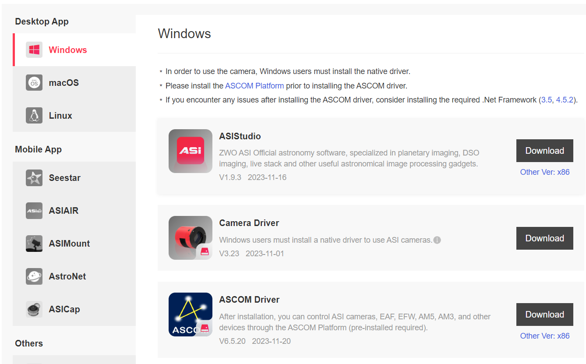Click the ASCOM Driver description paragraph
586x364 pixels.
[355, 322]
